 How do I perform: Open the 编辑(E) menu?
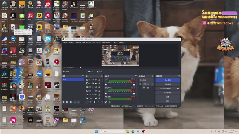tap(71, 43)
